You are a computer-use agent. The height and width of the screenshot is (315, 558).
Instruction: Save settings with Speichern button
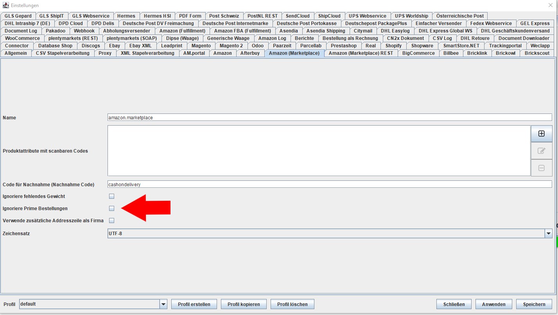(x=534, y=304)
